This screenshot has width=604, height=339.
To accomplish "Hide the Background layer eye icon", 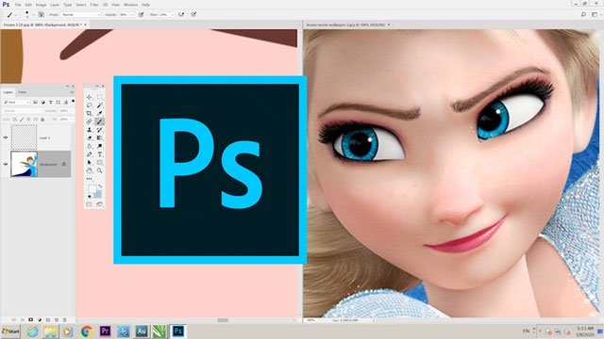I will tap(6, 164).
